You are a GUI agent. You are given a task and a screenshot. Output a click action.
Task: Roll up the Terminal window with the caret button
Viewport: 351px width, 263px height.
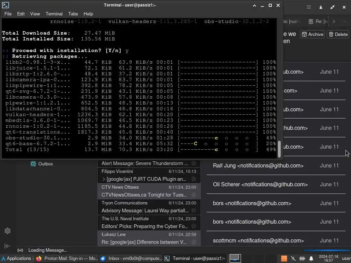255,5
